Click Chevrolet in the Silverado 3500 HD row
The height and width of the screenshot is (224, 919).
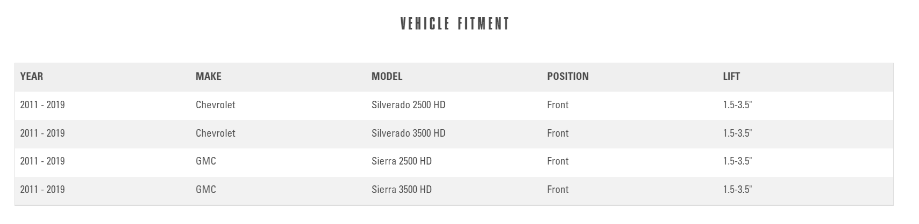click(x=216, y=133)
